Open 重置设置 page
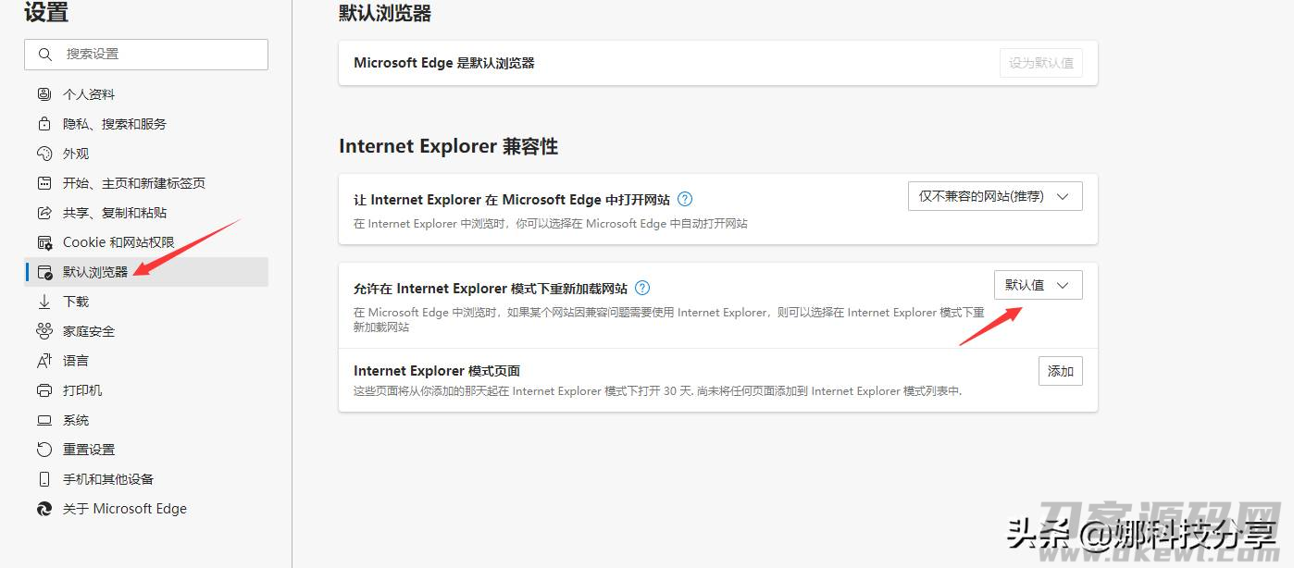1294x568 pixels. pyautogui.click(x=146, y=450)
